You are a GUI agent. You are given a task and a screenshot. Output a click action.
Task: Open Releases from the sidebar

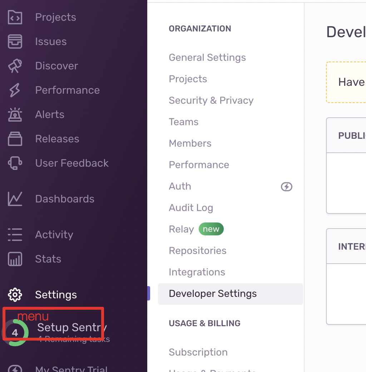coord(57,139)
